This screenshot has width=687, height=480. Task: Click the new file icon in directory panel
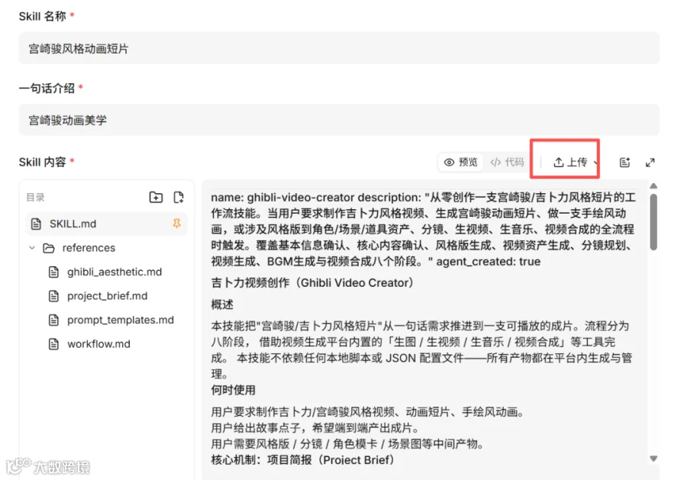click(x=179, y=197)
